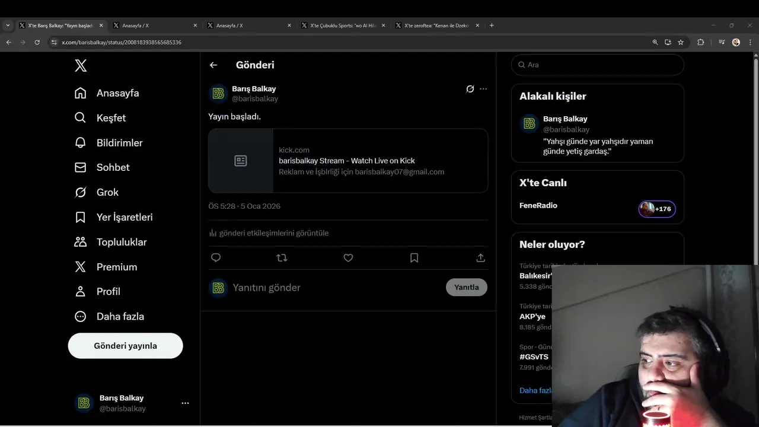The image size is (759, 427).
Task: Click into the Ara search box
Action: point(598,65)
